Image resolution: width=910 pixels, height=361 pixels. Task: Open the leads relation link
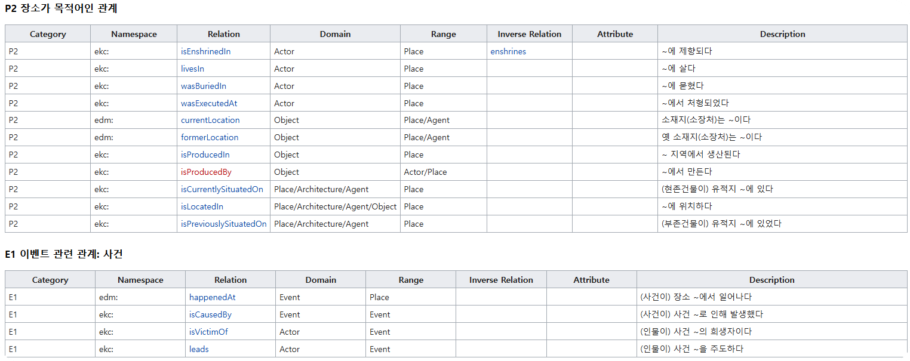coord(199,349)
